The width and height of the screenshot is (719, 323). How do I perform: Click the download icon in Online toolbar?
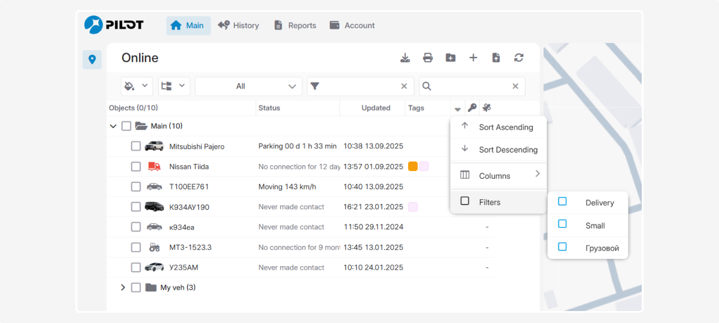(405, 58)
